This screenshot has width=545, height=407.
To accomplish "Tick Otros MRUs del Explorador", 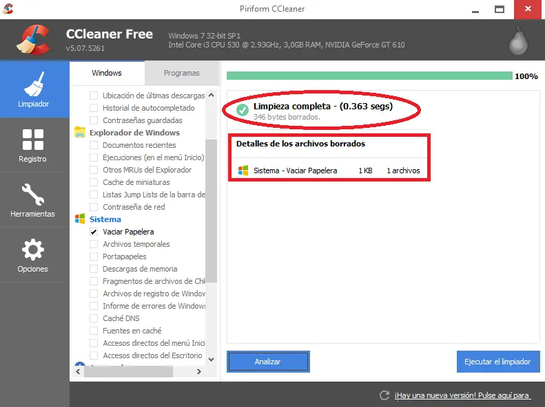I will click(x=94, y=170).
